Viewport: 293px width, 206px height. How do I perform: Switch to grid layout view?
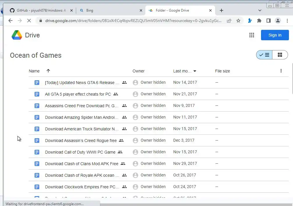coord(280,55)
